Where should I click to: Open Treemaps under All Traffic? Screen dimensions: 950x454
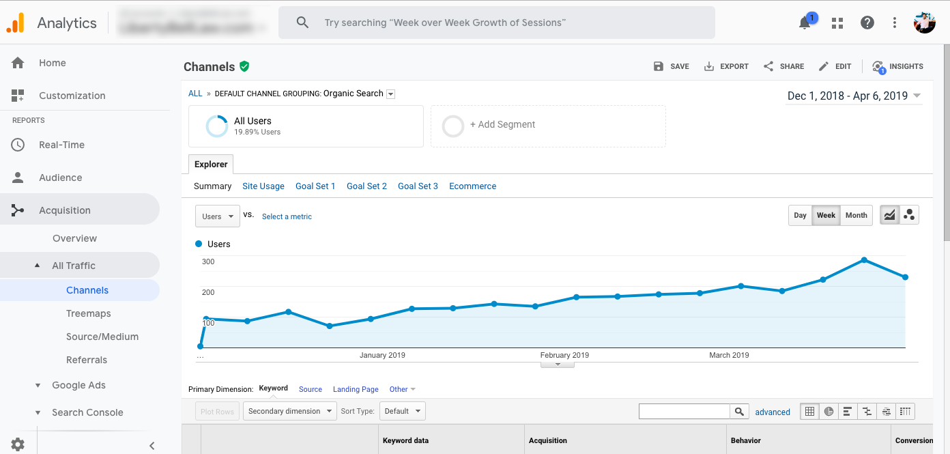(88, 313)
